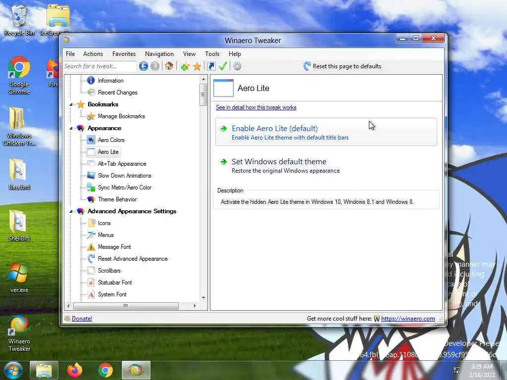The image size is (507, 380).
Task: Select Menus in the tree
Action: point(106,235)
